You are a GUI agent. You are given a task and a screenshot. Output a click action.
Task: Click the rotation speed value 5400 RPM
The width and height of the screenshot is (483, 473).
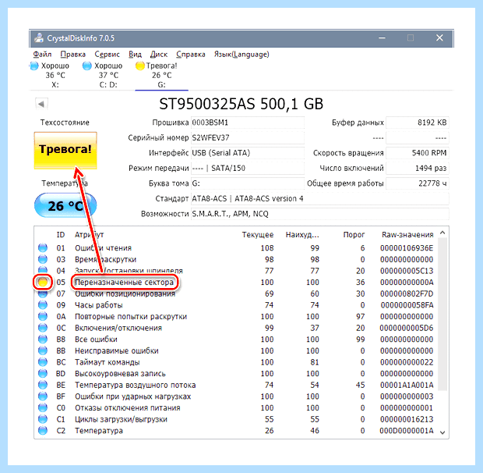pyautogui.click(x=418, y=153)
